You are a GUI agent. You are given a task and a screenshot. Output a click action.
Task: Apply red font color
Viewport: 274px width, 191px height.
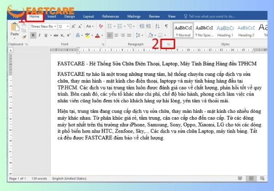pyautogui.click(x=98, y=35)
